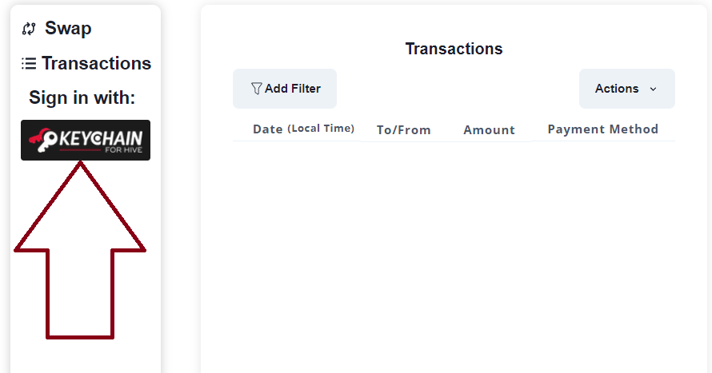Click the Transactions page heading
Viewport: 712px width, 373px height.
click(x=454, y=49)
